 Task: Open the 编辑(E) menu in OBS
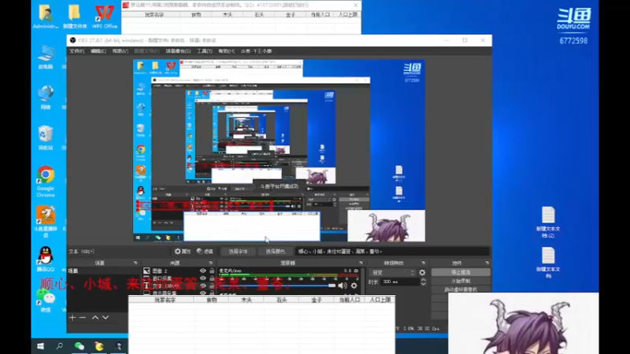point(98,51)
